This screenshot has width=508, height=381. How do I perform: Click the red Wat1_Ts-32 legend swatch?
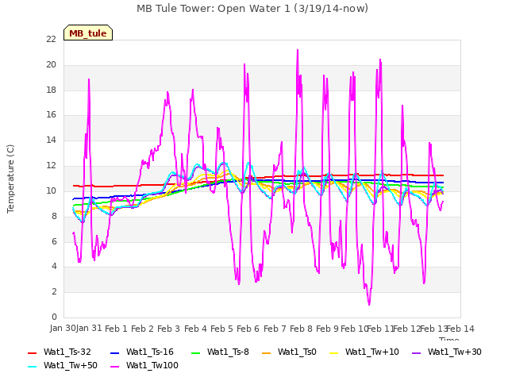coord(33,352)
